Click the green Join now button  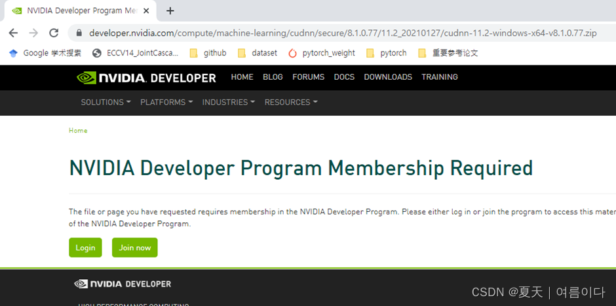[135, 248]
